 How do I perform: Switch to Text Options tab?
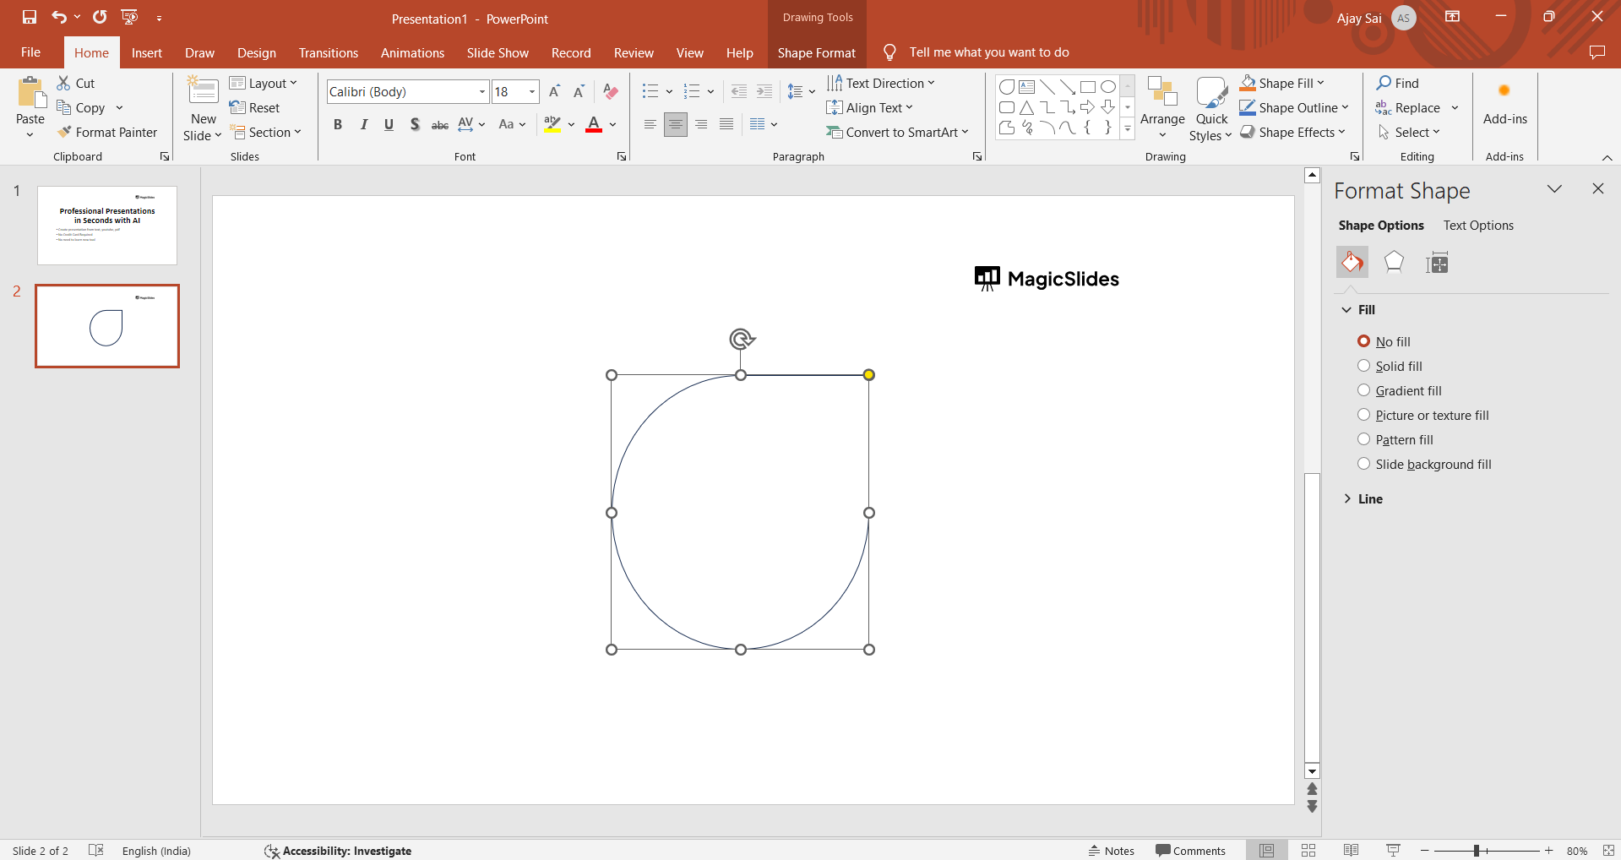pyautogui.click(x=1477, y=226)
